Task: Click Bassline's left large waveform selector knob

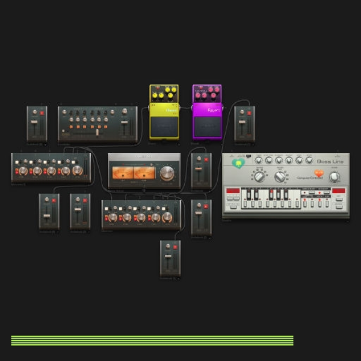Action: tap(259, 176)
